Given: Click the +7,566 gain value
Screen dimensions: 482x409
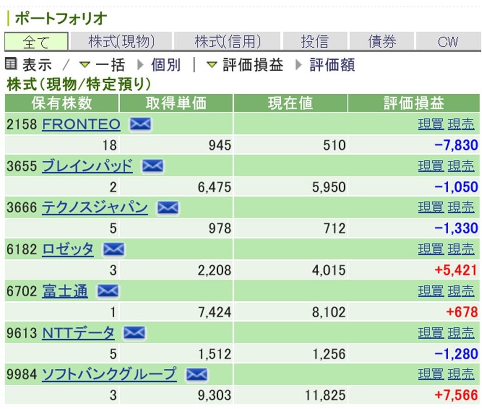Looking at the screenshot, I should [x=456, y=395].
